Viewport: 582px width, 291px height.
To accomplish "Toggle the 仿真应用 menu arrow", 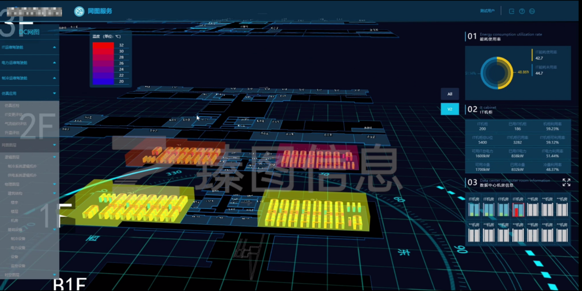I will tap(55, 93).
